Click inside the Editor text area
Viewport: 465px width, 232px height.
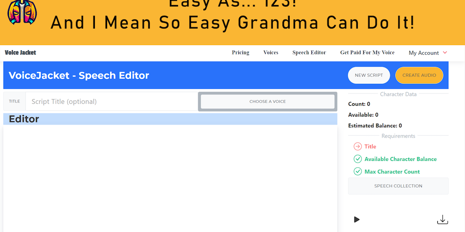tap(170, 179)
